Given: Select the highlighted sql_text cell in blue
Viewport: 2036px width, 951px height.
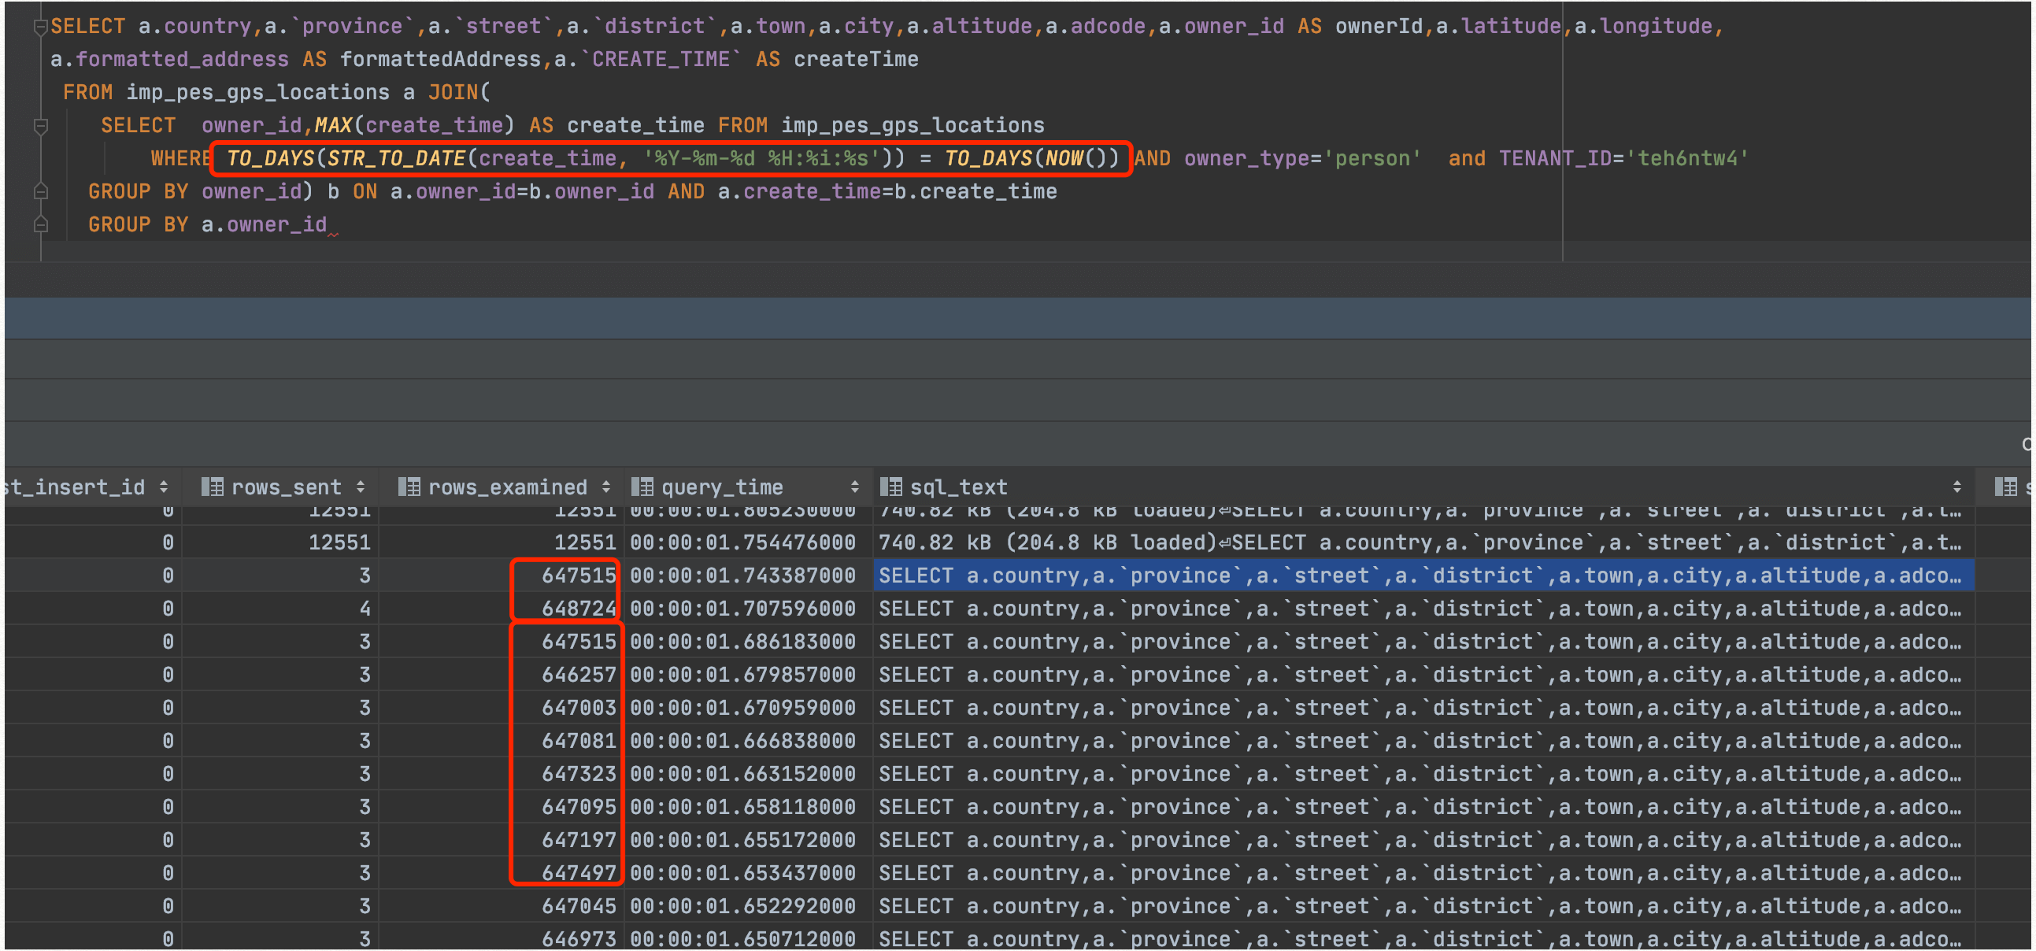Looking at the screenshot, I should coord(1421,575).
